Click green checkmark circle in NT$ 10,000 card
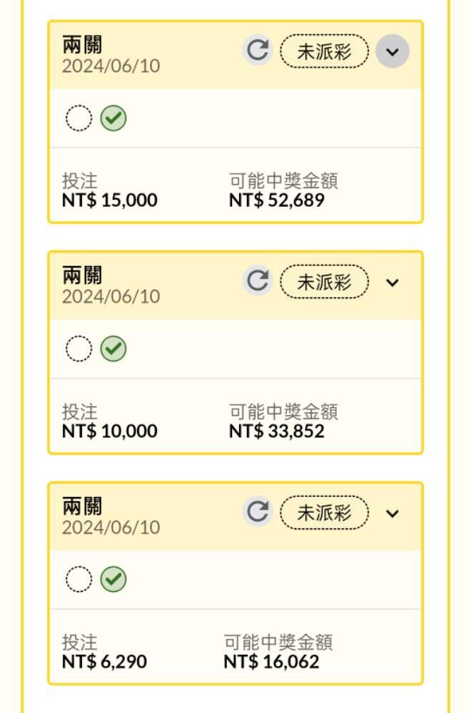Screen dimensions: 471x713 coord(113,349)
